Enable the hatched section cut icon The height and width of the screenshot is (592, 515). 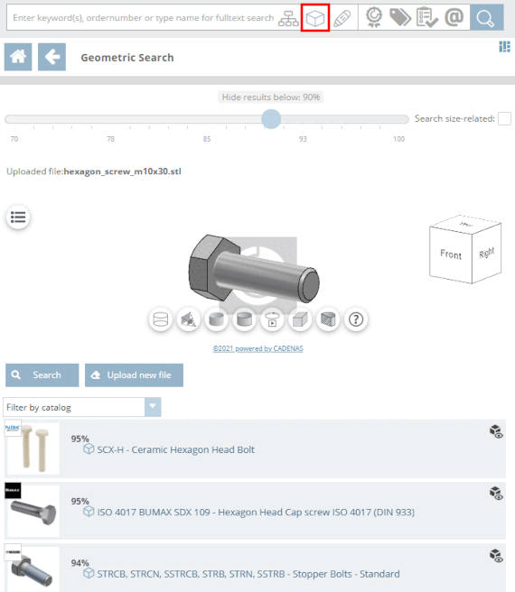[x=328, y=319]
